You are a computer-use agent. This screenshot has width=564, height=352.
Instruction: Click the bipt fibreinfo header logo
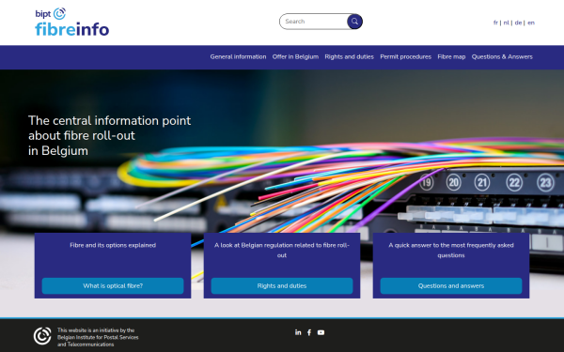pyautogui.click(x=72, y=23)
